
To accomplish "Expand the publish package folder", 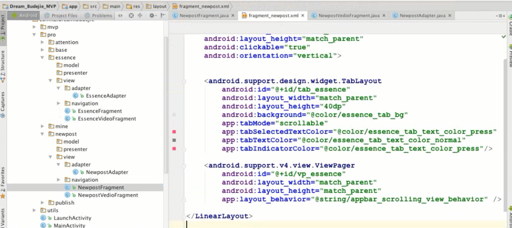I will click(x=43, y=202).
